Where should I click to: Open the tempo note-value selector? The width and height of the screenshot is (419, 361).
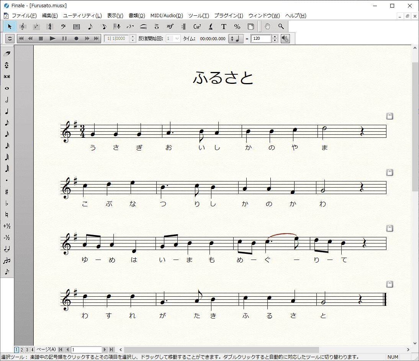(236, 39)
